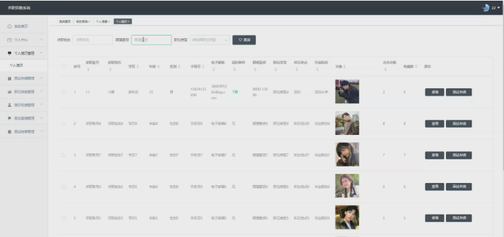Viewport: 504px width, 237px height.
Task: Click 面试申请 button in row 1
Action: click(458, 92)
